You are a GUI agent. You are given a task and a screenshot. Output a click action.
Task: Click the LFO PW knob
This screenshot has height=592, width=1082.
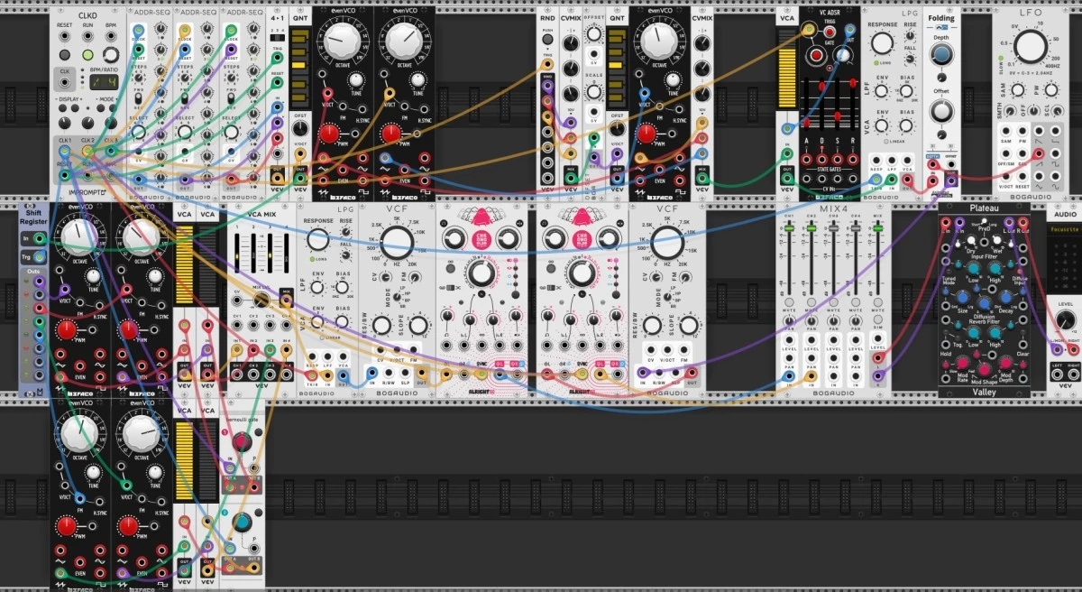click(x=1051, y=89)
